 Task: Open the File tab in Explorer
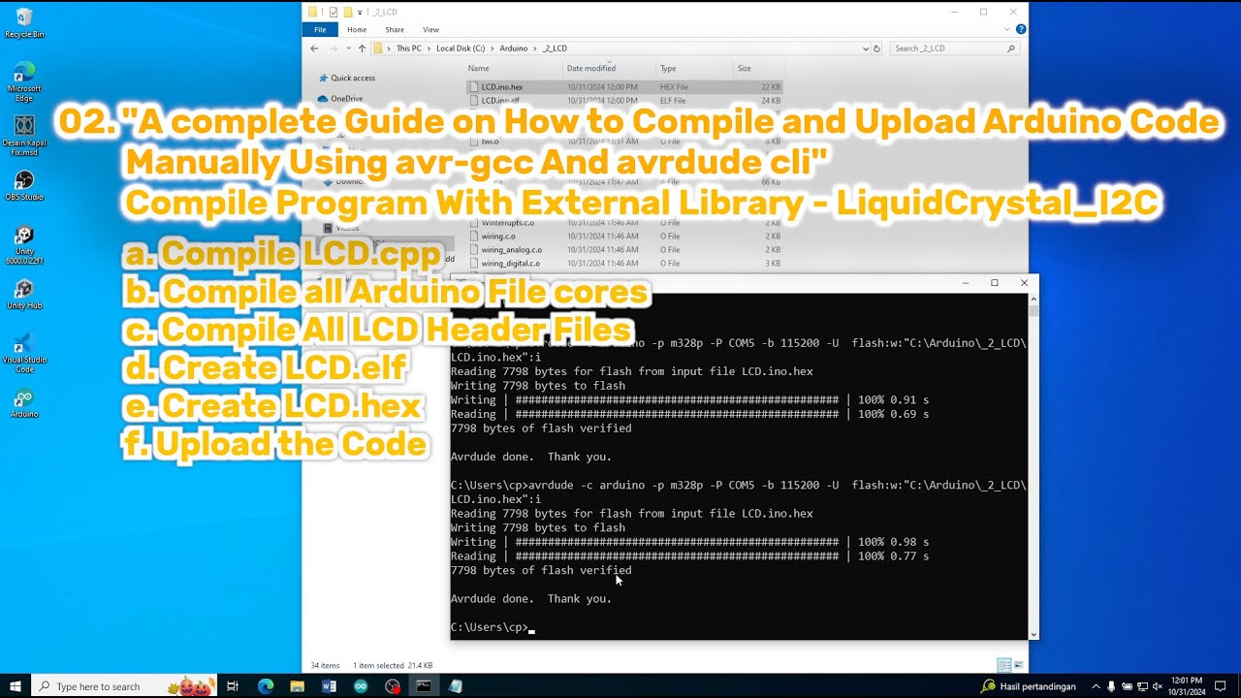pyautogui.click(x=320, y=30)
